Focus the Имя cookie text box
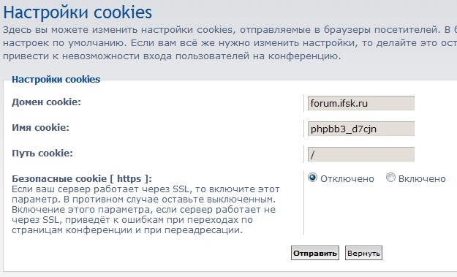 click(x=360, y=129)
